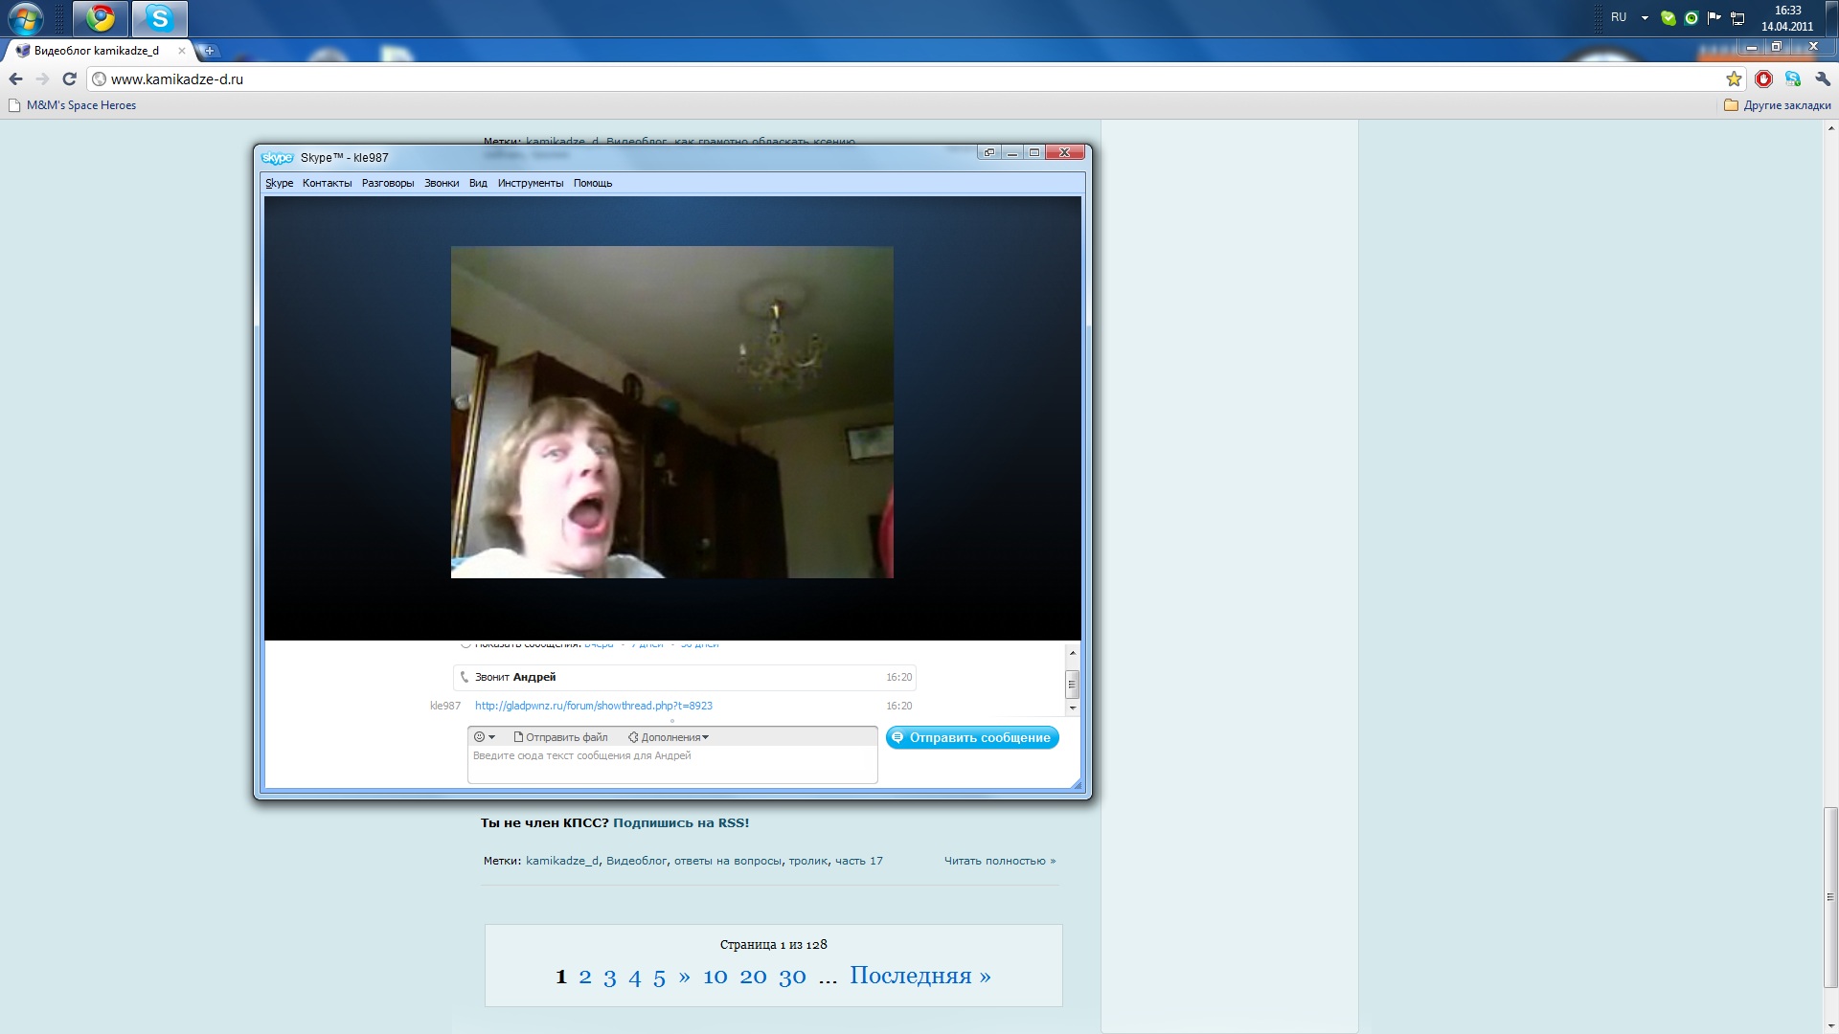Image resolution: width=1839 pixels, height=1034 pixels.
Task: Click the Skype logo in window title
Action: pos(277,158)
